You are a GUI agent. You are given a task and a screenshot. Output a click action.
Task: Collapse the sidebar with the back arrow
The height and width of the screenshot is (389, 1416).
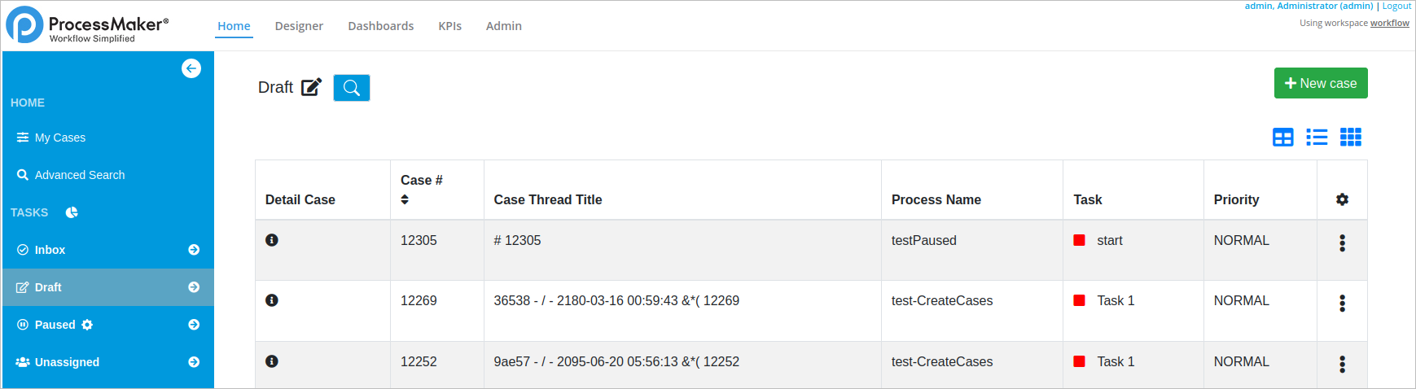click(x=191, y=68)
